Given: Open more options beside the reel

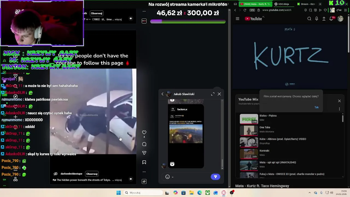Looking at the screenshot, I should click(144, 172).
